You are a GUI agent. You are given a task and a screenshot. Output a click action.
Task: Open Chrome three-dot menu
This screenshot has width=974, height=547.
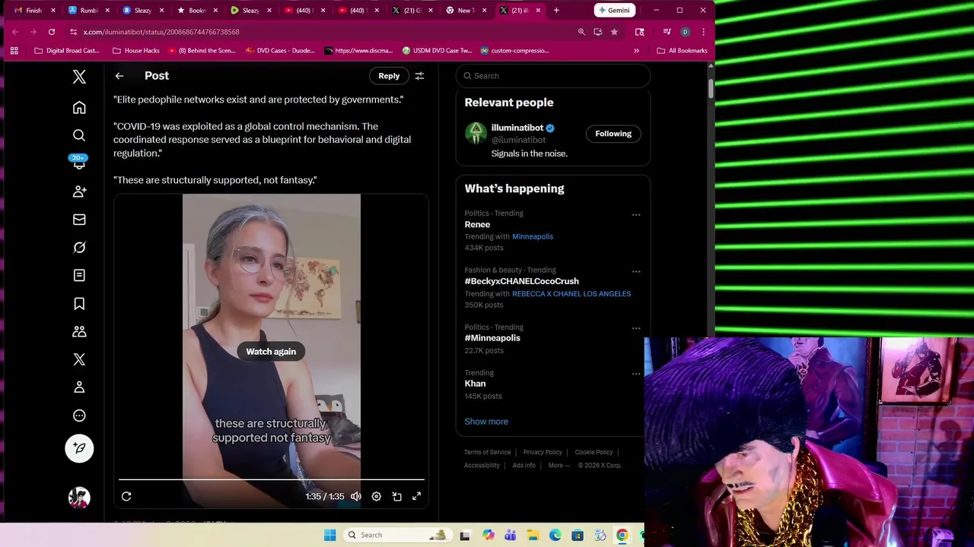703,32
